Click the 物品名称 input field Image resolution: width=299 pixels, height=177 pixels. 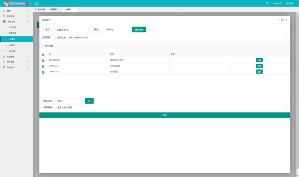[69, 101]
